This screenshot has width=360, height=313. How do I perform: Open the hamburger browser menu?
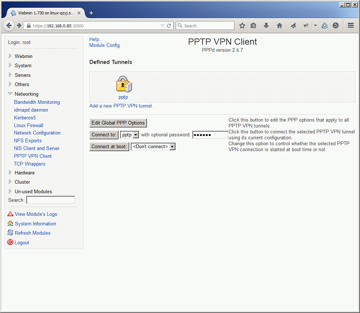351,25
